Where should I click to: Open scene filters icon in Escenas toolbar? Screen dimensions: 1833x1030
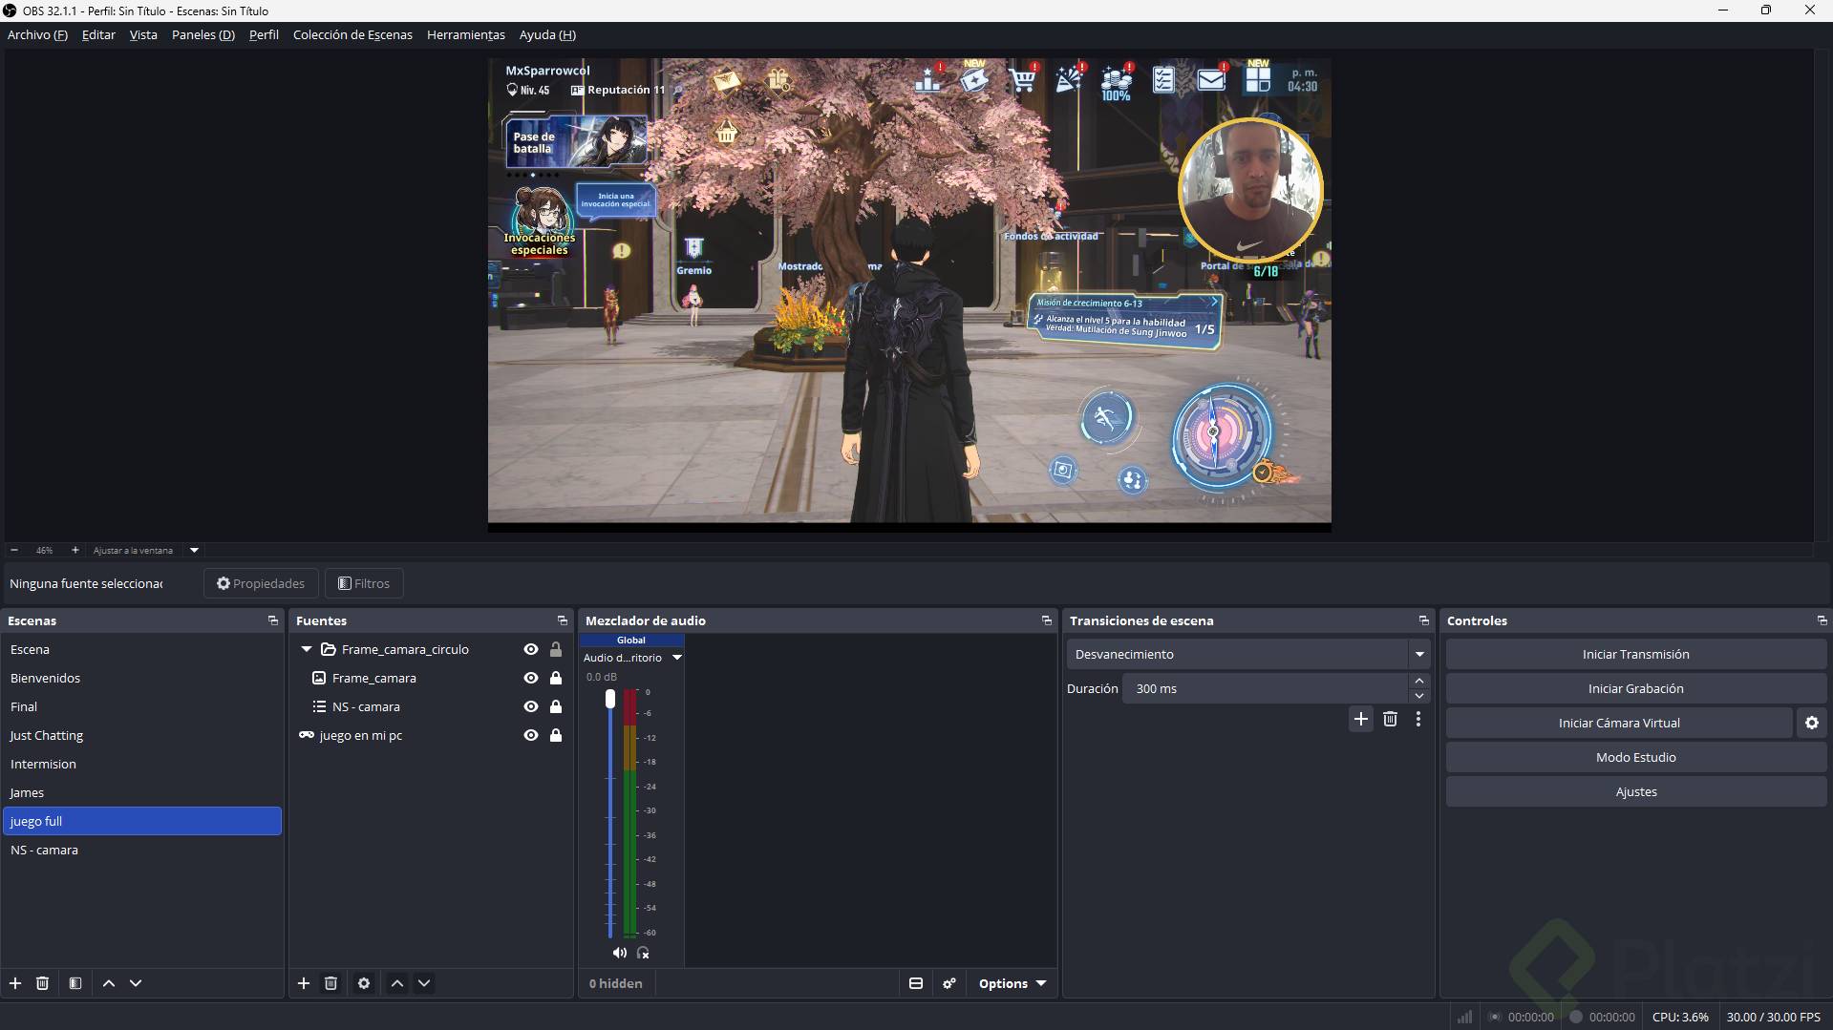point(75,983)
